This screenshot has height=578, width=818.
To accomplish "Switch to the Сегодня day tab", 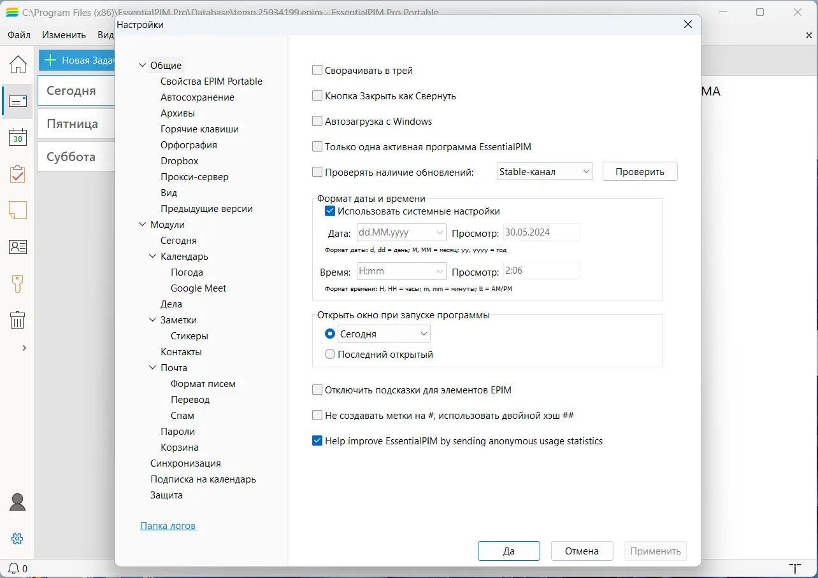I will click(x=76, y=90).
